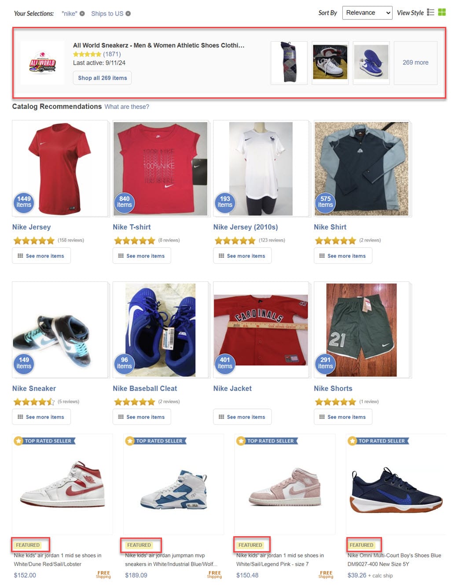The image size is (452, 586).
Task: Open the What are these? link
Action: (x=127, y=107)
